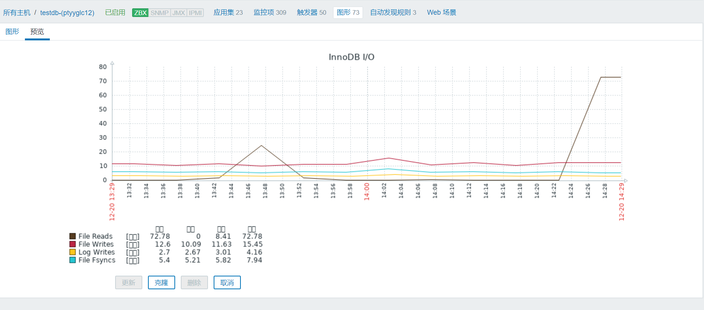Click the Log Writes yellow color swatch

pos(72,252)
